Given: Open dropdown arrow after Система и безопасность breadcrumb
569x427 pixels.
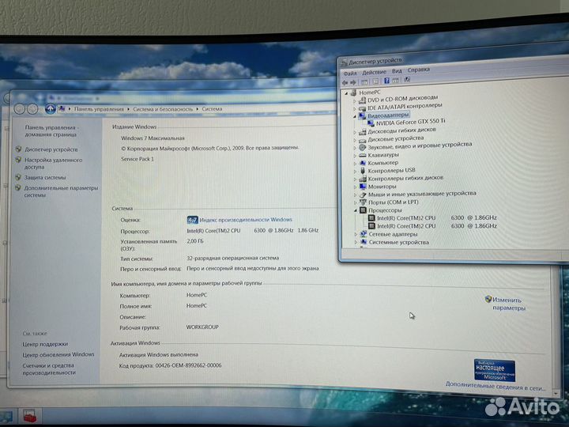Looking at the screenshot, I should (x=198, y=109).
